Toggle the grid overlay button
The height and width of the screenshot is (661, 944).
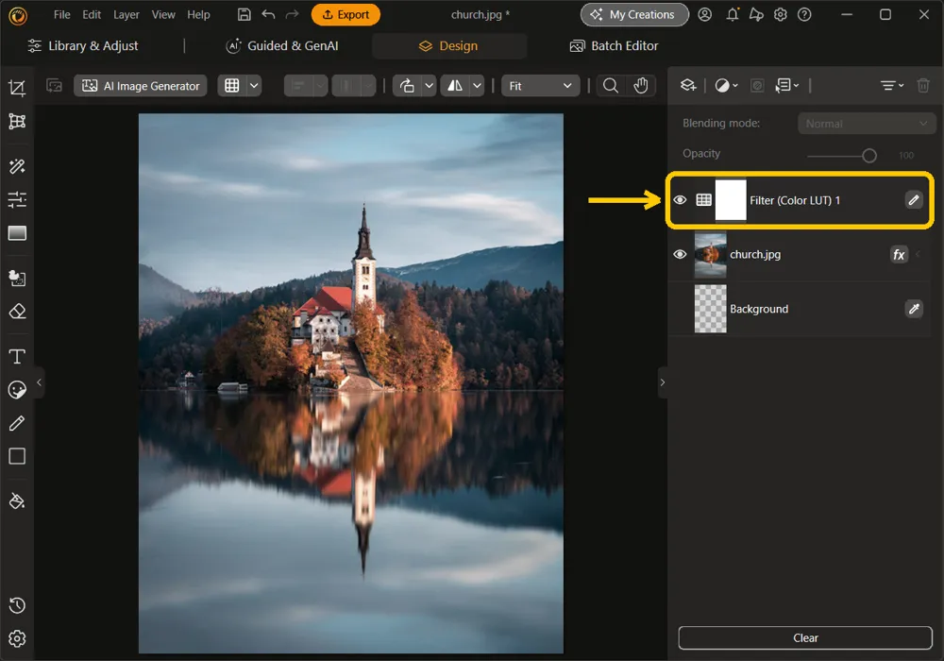point(232,86)
